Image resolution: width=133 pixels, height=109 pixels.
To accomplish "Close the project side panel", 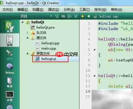I will (76, 17).
